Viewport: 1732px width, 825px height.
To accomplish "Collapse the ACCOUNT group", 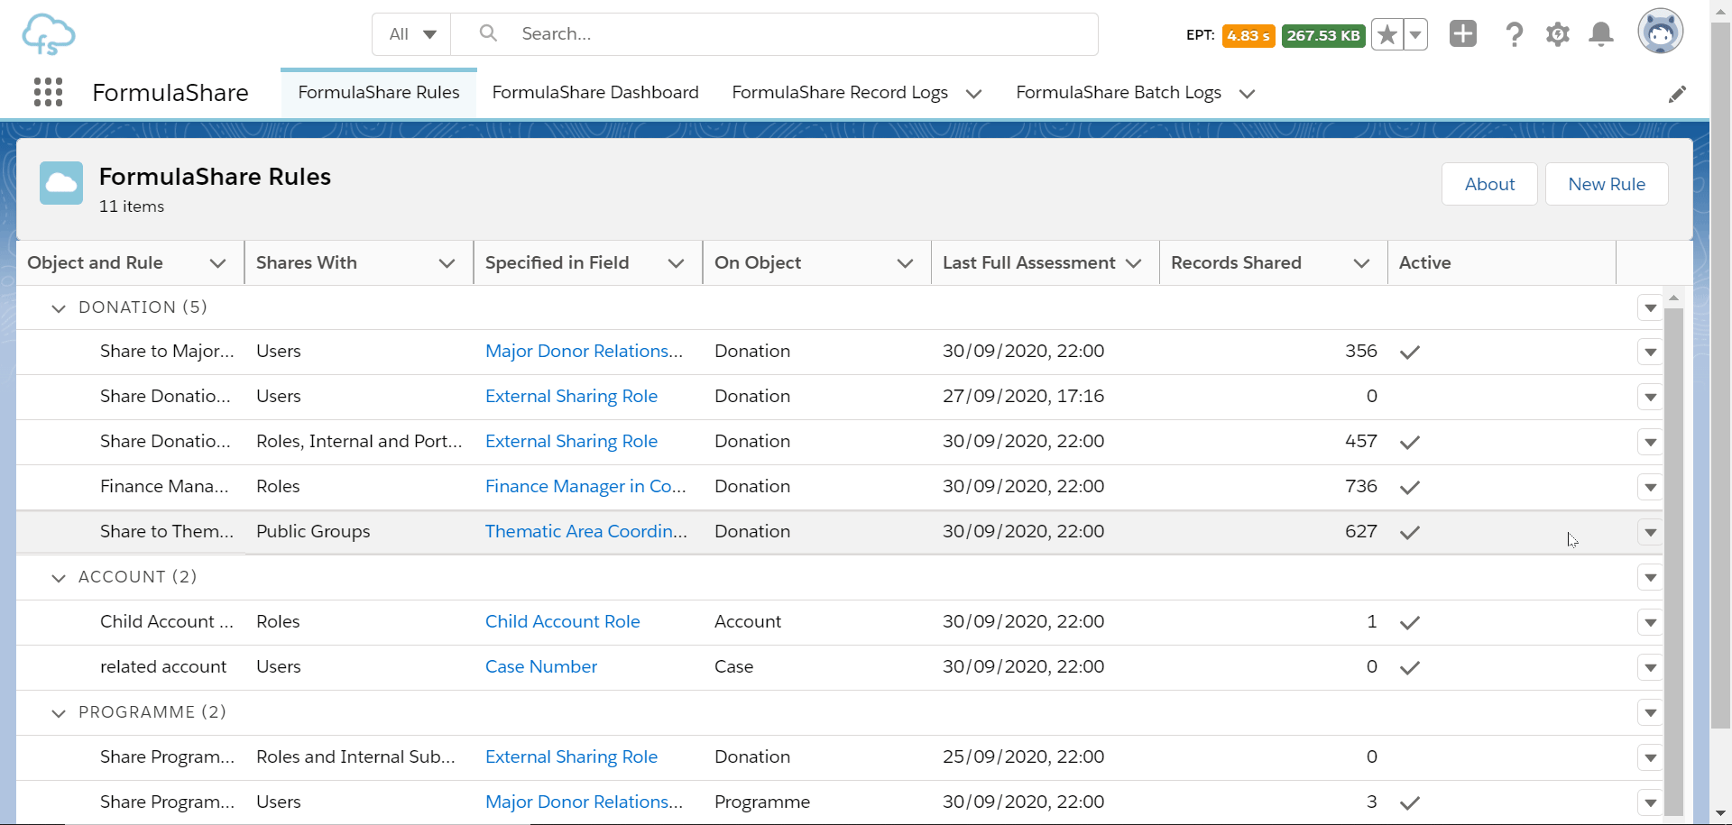I will 59,578.
